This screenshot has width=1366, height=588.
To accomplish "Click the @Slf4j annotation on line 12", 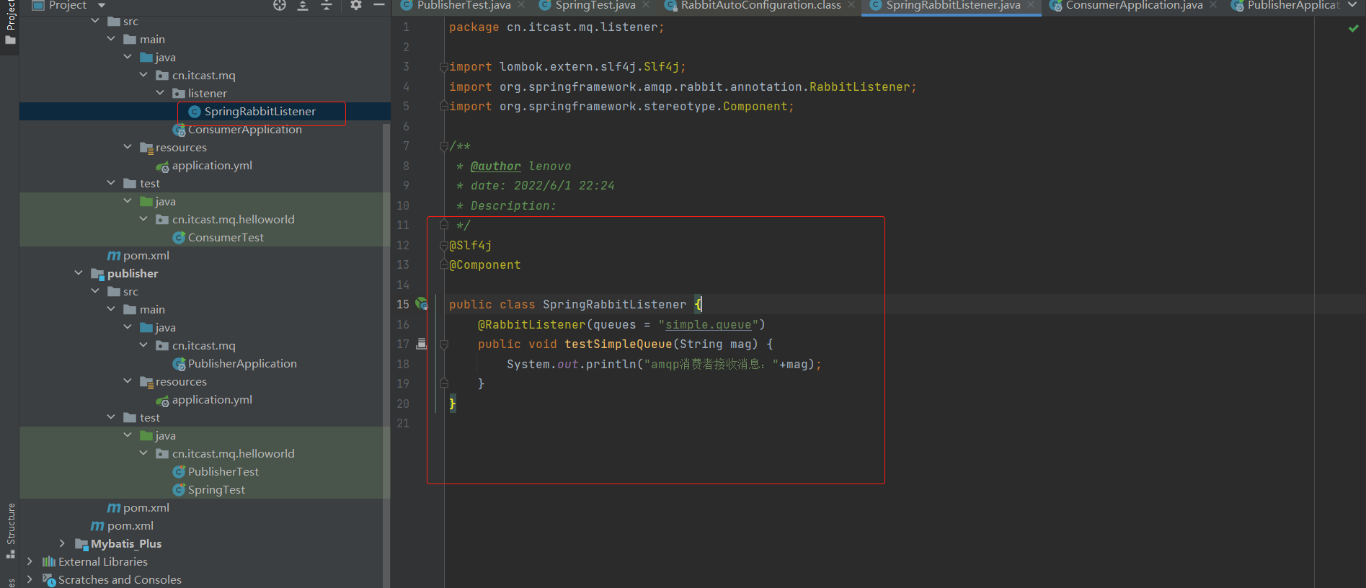I will coord(471,246).
